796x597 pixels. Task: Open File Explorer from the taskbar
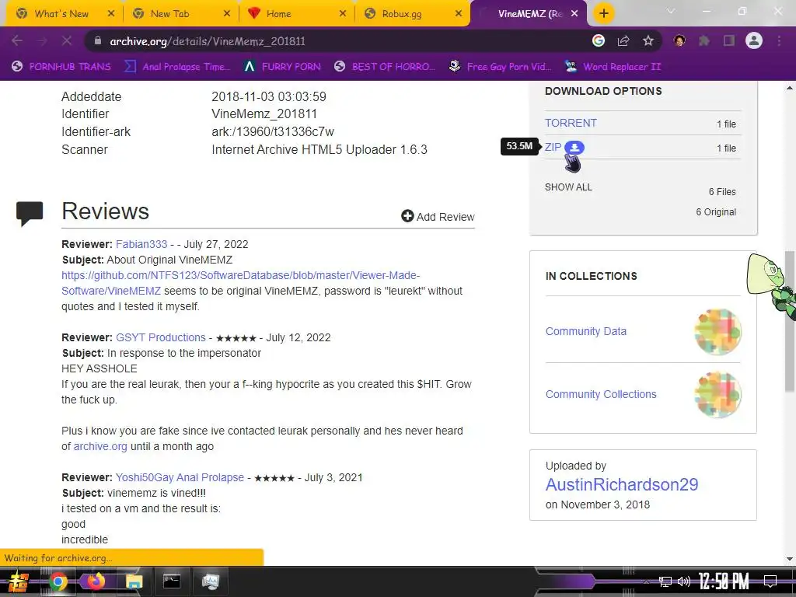pyautogui.click(x=134, y=581)
